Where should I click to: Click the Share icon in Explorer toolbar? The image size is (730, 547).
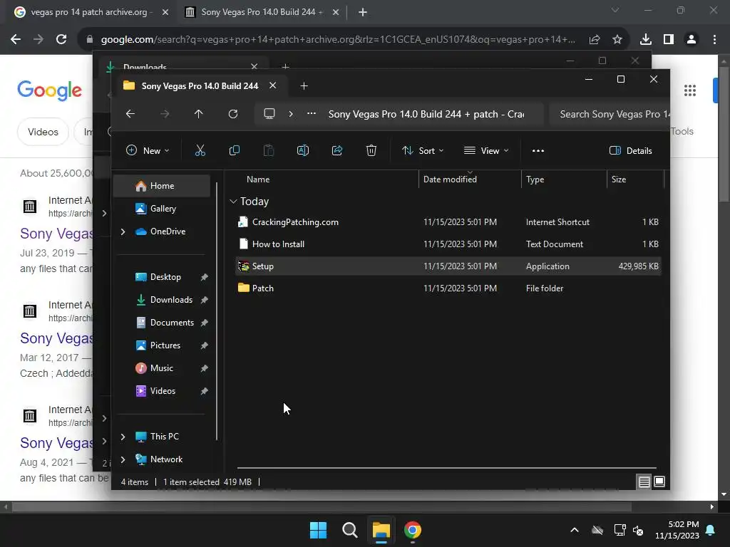[x=337, y=150]
